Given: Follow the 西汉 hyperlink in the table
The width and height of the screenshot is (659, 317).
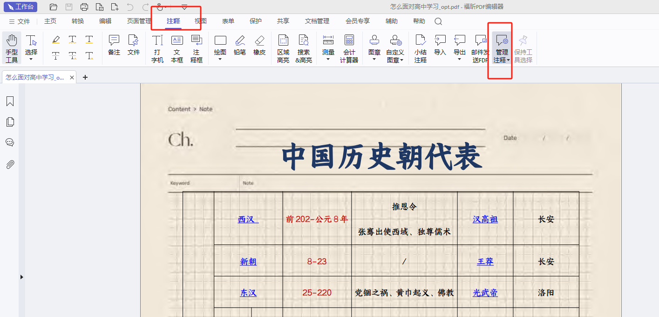Looking at the screenshot, I should click(248, 219).
